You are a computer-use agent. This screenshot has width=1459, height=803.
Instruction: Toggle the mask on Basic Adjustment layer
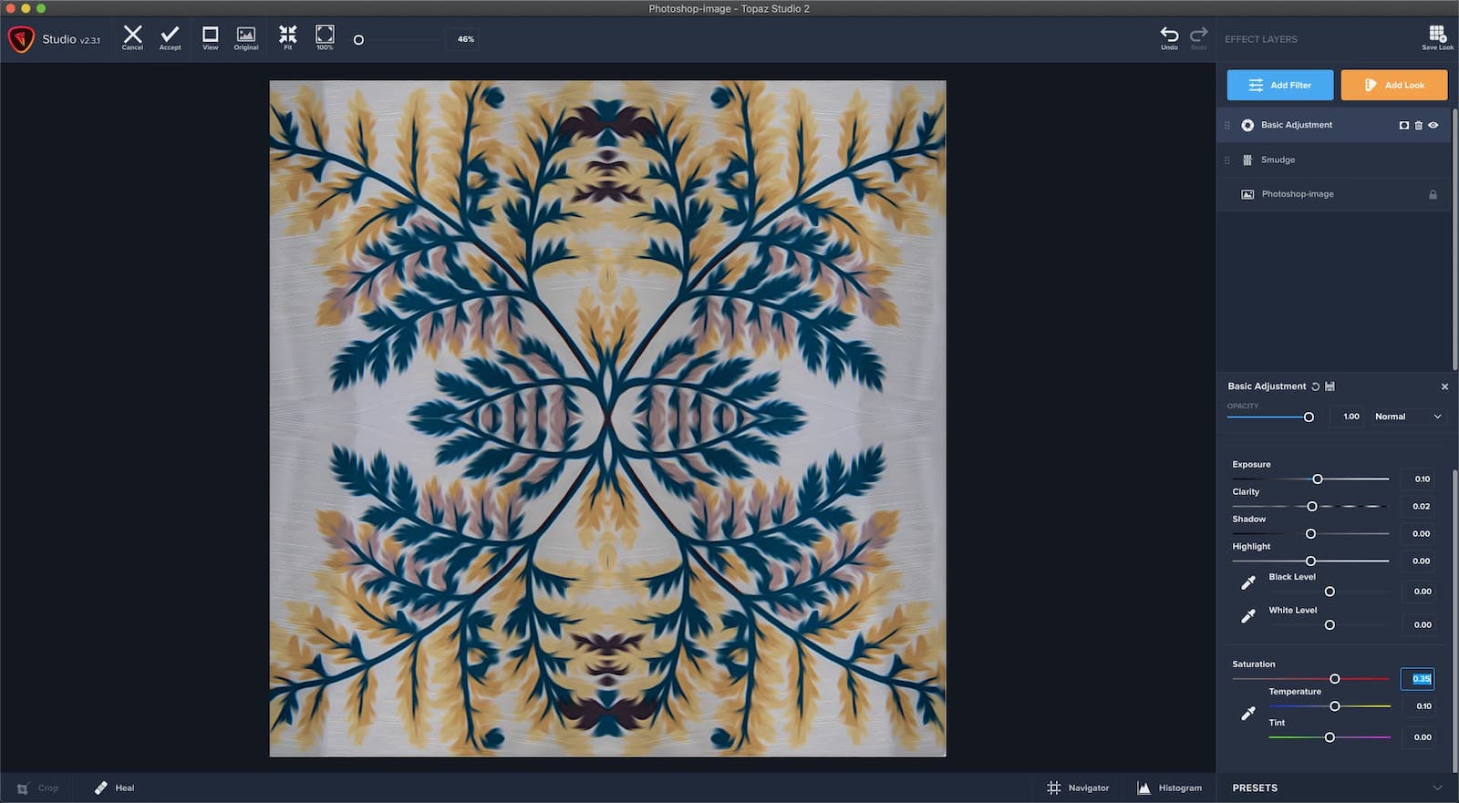pyautogui.click(x=1403, y=126)
